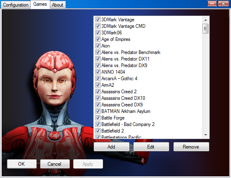
Task: Toggle the Assassins Creed DX9 checkbox
Action: pyautogui.click(x=98, y=105)
